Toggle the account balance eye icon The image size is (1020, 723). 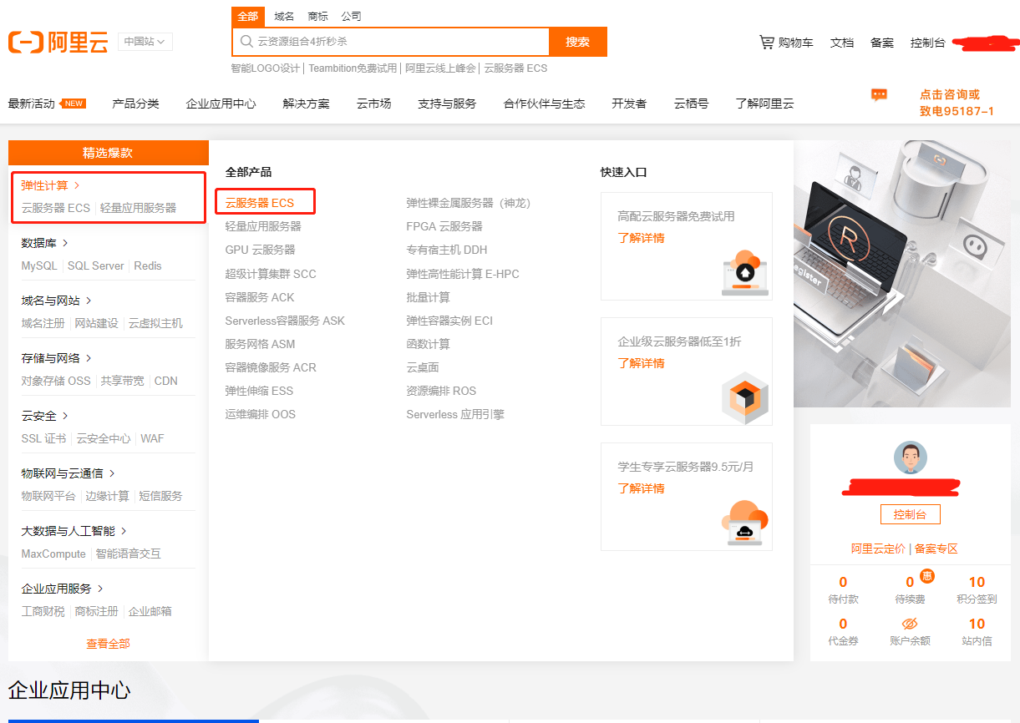pyautogui.click(x=910, y=624)
